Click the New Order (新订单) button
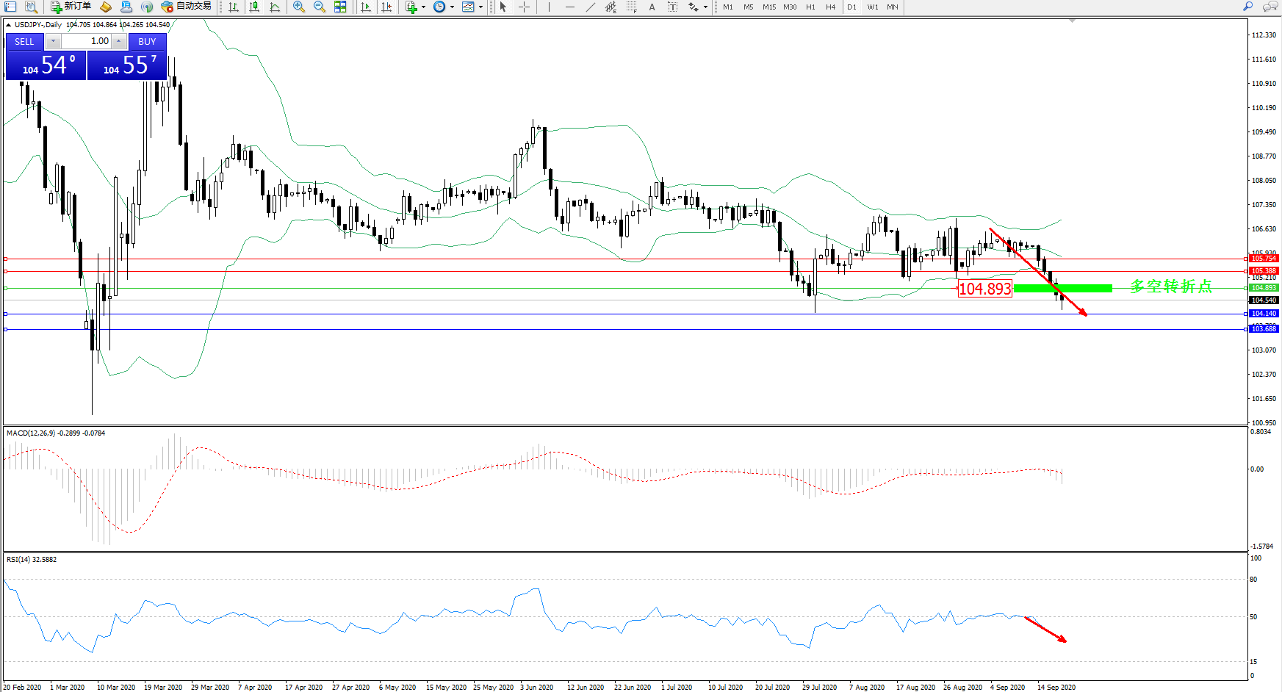1282x692 pixels. pos(71,7)
